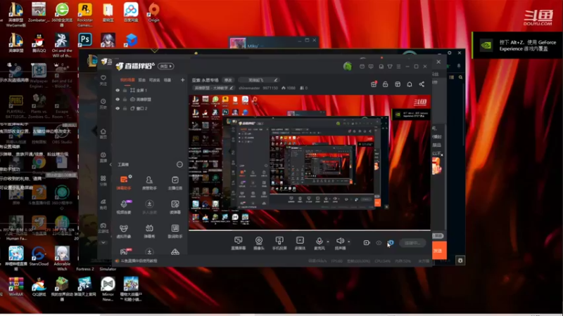Open the 虚拟形象 tool
This screenshot has height=316, width=563.
click(x=124, y=231)
